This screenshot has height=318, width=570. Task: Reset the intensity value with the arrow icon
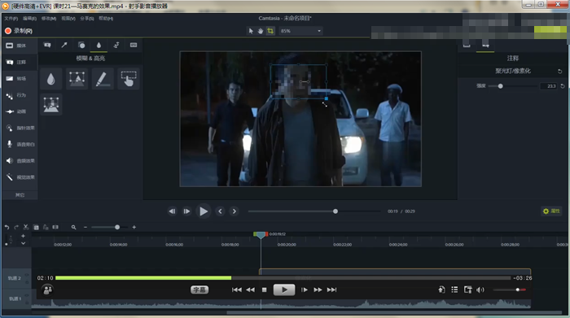(563, 86)
